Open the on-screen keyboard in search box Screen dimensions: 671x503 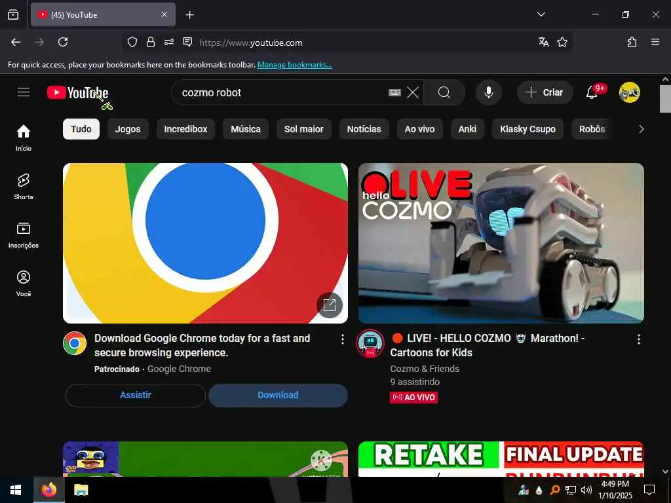394,92
